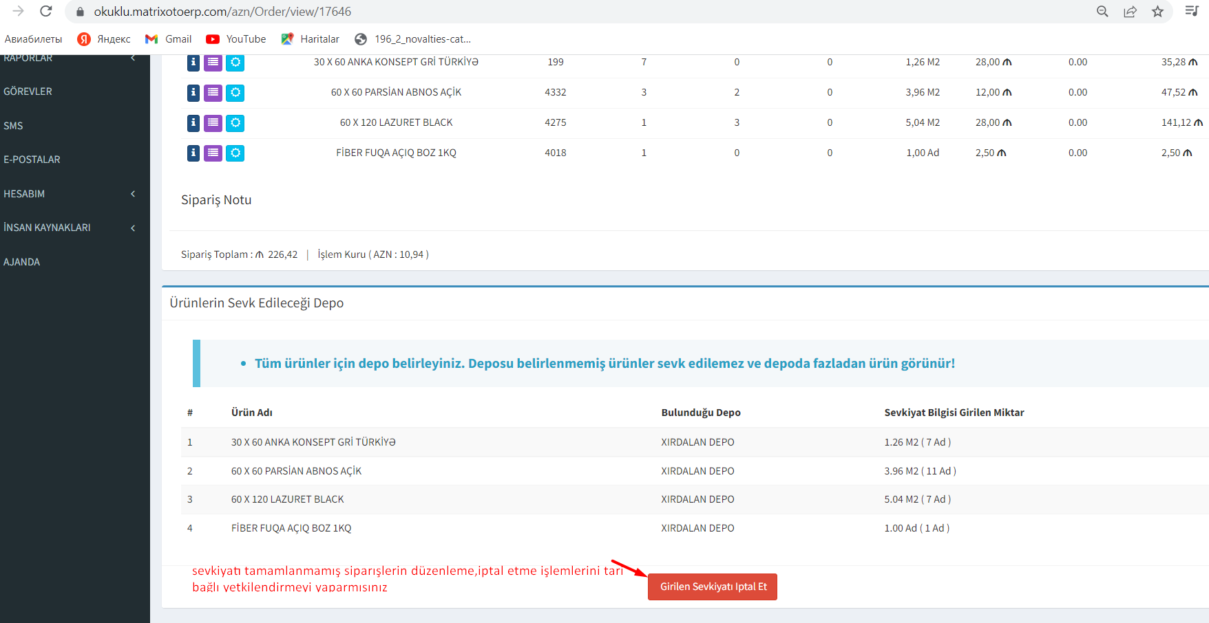Click cyan settings icon for 30 X 60 ANKA
Screen dimensions: 1209x623
coord(235,63)
